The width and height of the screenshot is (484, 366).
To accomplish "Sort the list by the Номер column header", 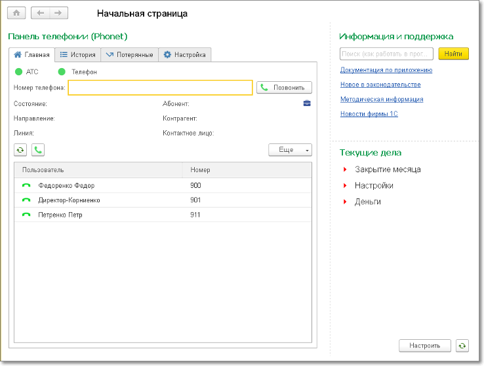I will [x=200, y=170].
